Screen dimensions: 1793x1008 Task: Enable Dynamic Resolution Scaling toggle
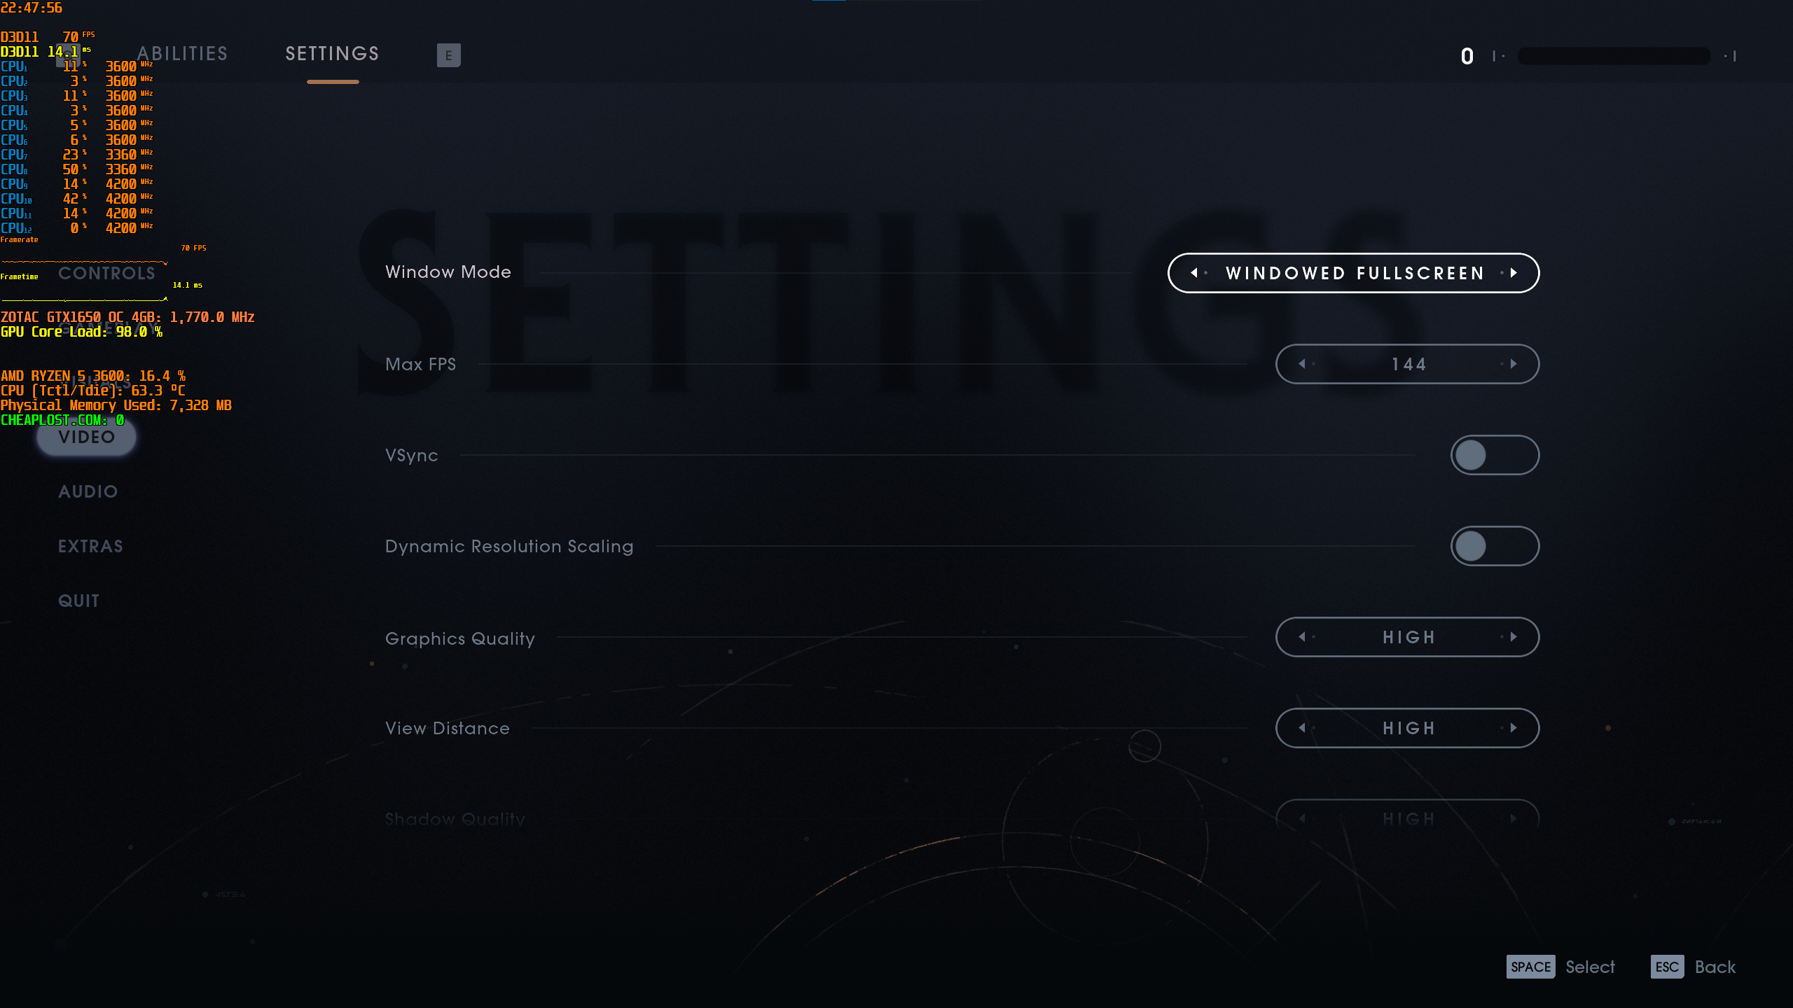[1495, 546]
